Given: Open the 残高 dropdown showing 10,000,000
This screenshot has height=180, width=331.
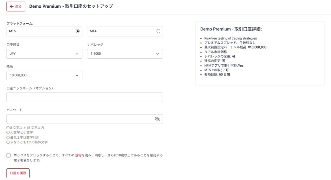Looking at the screenshot, I should click(x=44, y=75).
